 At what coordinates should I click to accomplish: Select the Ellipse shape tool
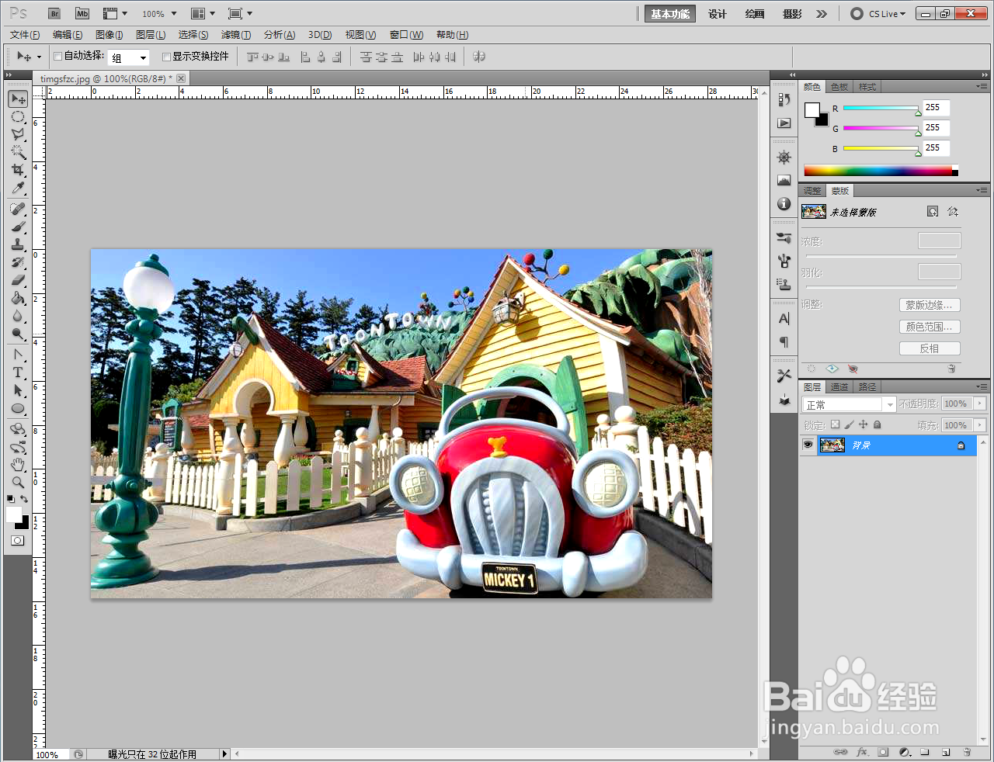(18, 408)
